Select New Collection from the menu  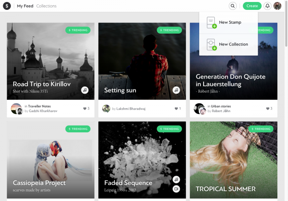pyautogui.click(x=233, y=44)
